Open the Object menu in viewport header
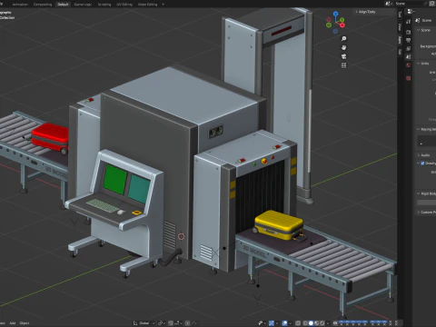Image resolution: width=436 pixels, height=327 pixels. click(25, 323)
